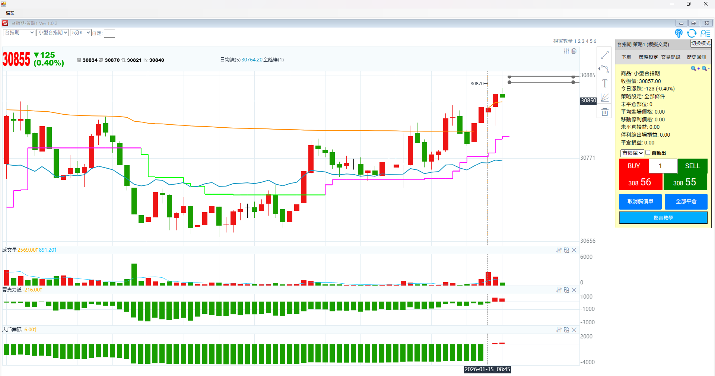Open the 市價單 order type dropdown

pyautogui.click(x=632, y=153)
